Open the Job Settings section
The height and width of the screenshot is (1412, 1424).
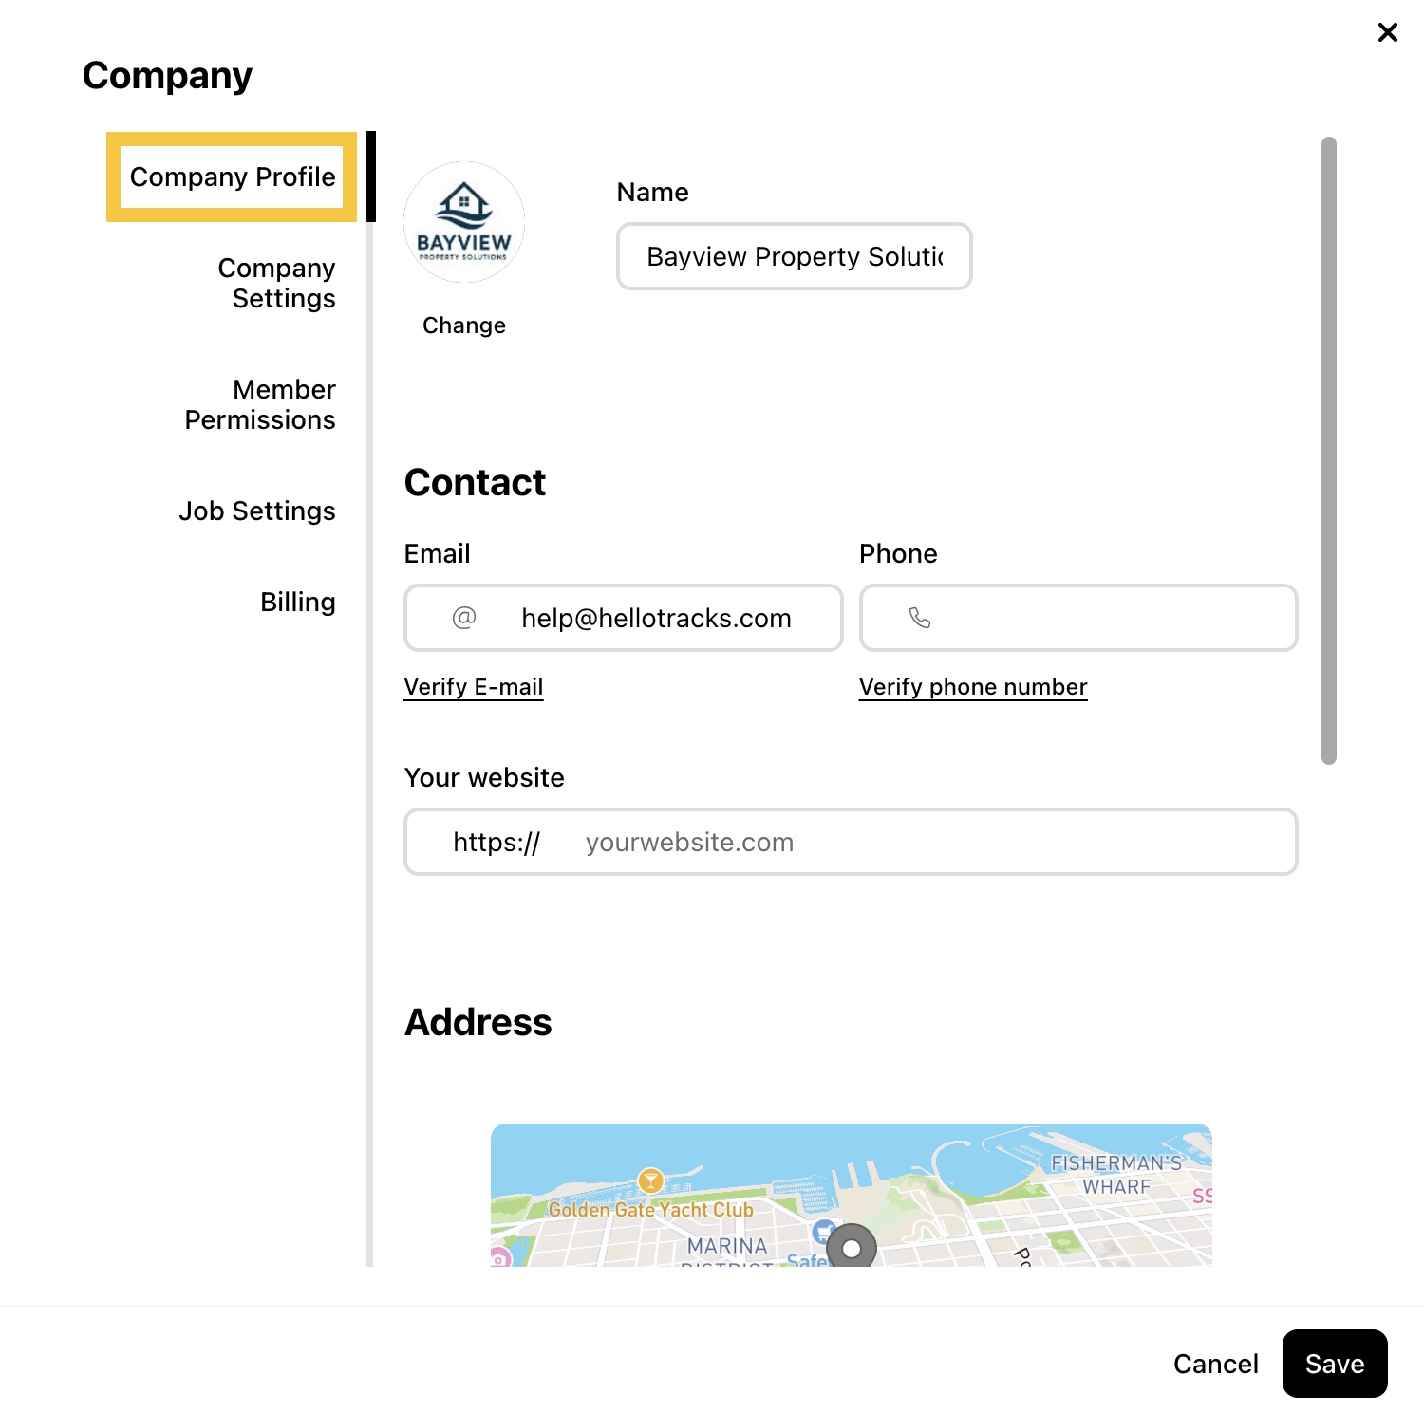[257, 511]
